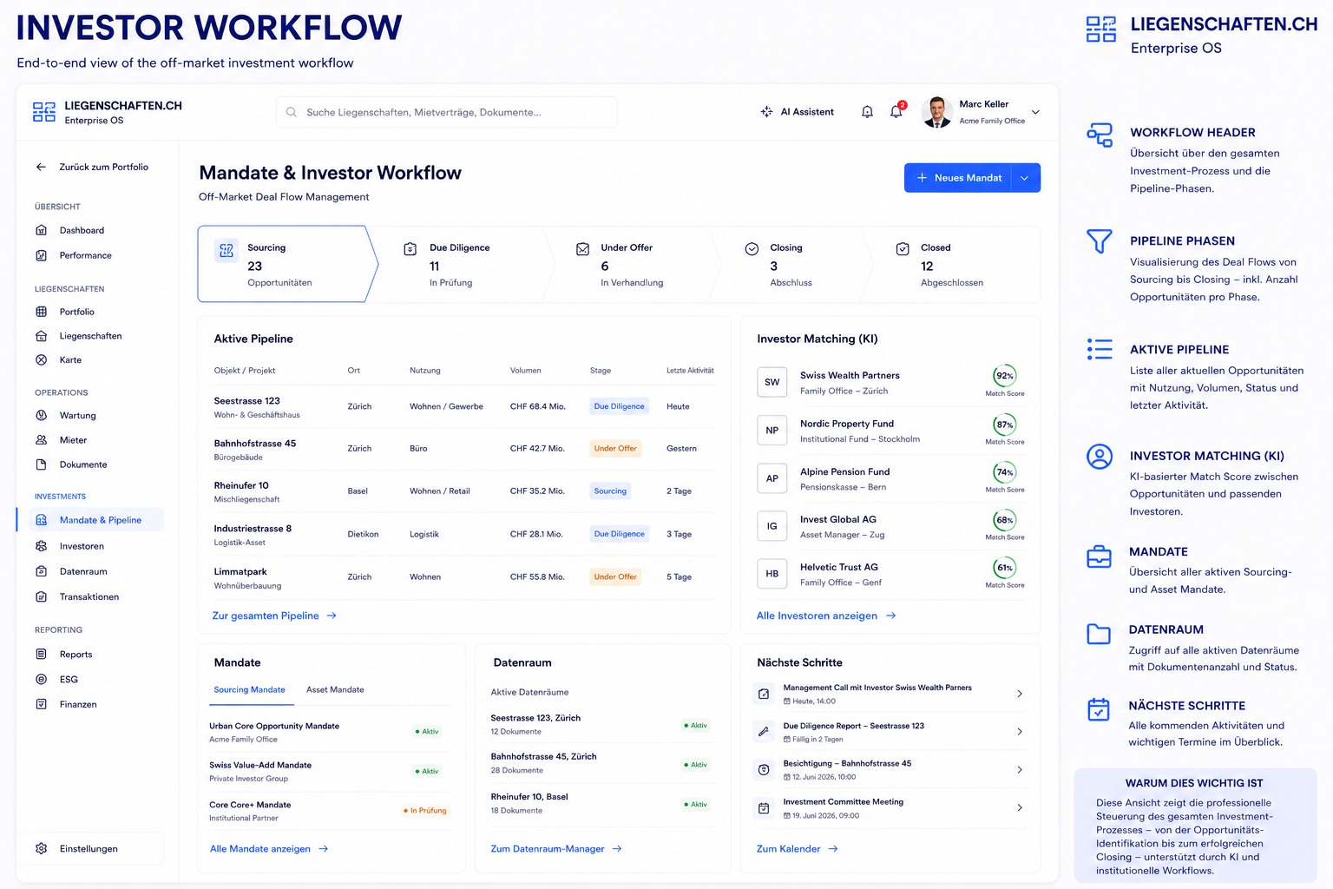Follow the Alle Mandate anzeigen link
Viewport: 1333px width, 889px height.
click(x=269, y=849)
